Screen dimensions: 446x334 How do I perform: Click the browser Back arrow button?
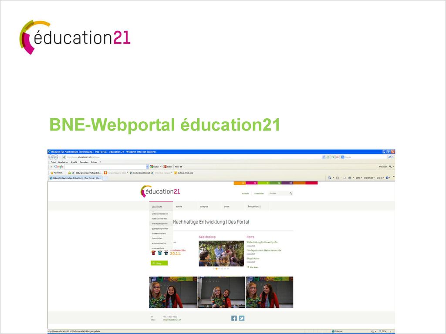pyautogui.click(x=51, y=157)
